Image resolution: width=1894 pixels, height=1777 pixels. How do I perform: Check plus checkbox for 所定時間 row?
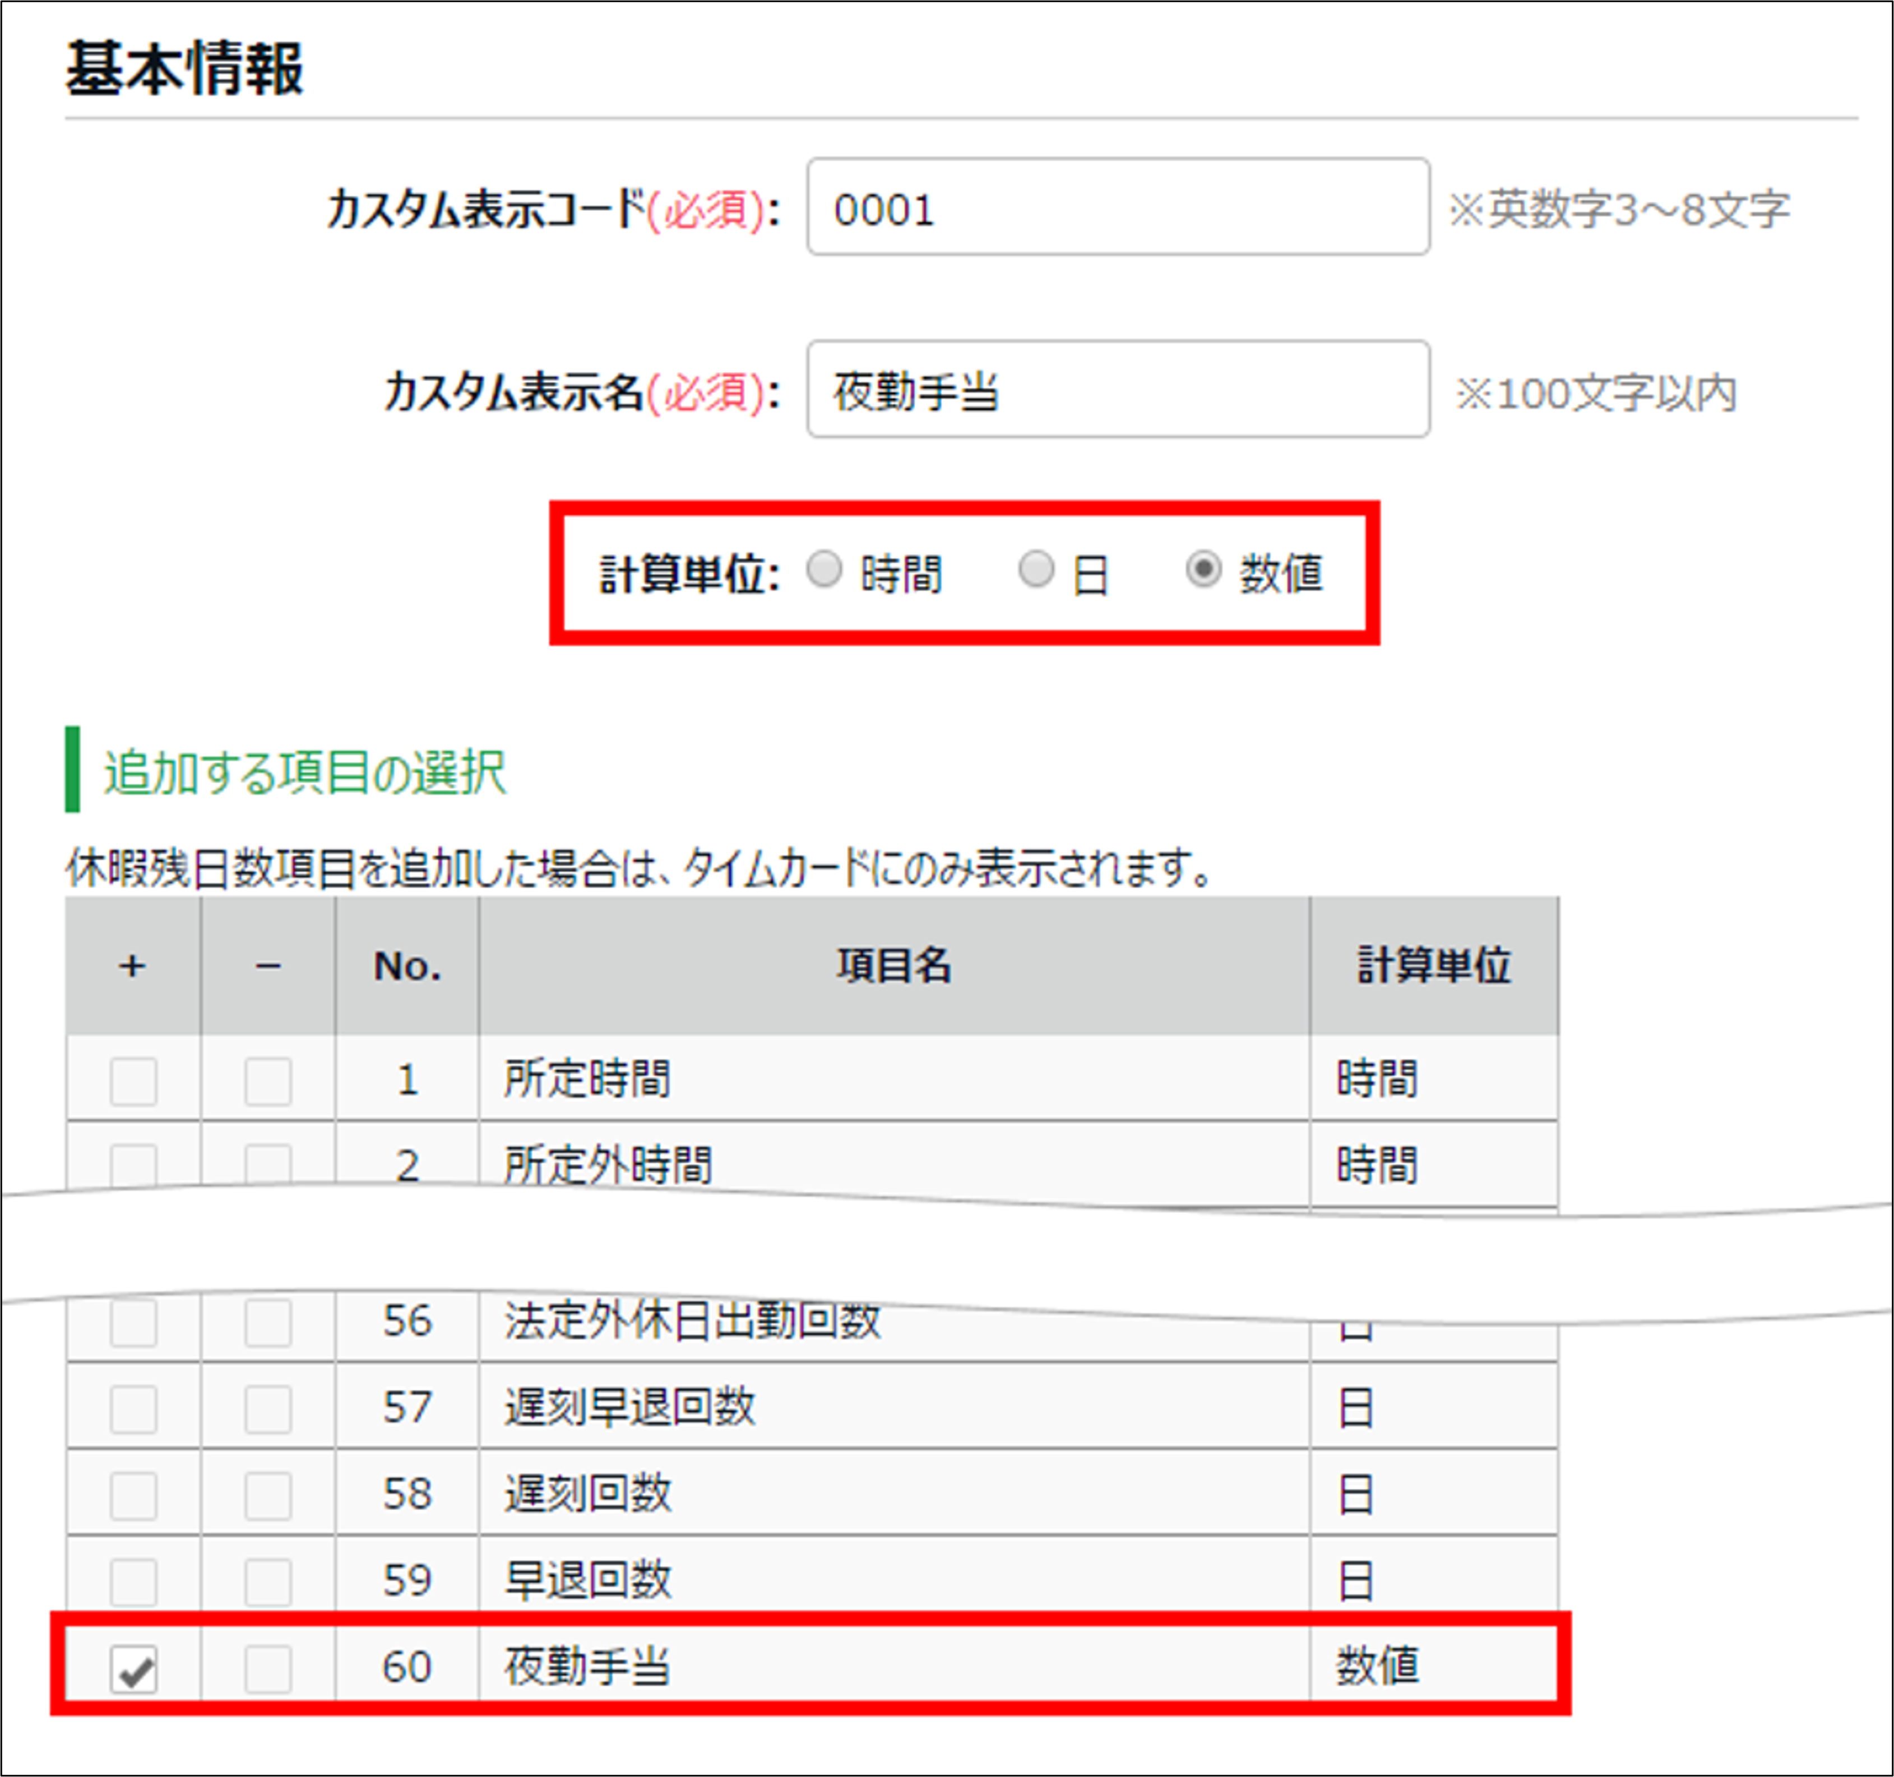[133, 1081]
